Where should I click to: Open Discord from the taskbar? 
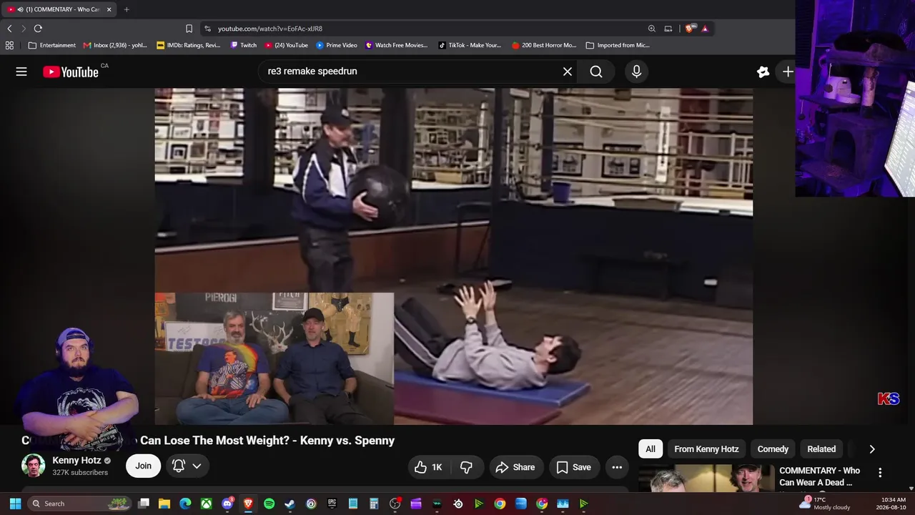227,504
